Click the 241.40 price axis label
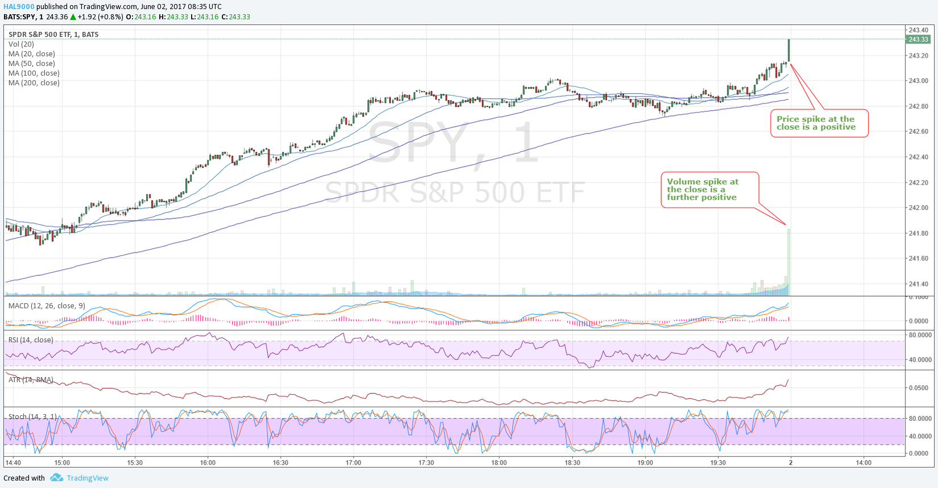Screen dimensions: 938x488 pyautogui.click(x=918, y=284)
